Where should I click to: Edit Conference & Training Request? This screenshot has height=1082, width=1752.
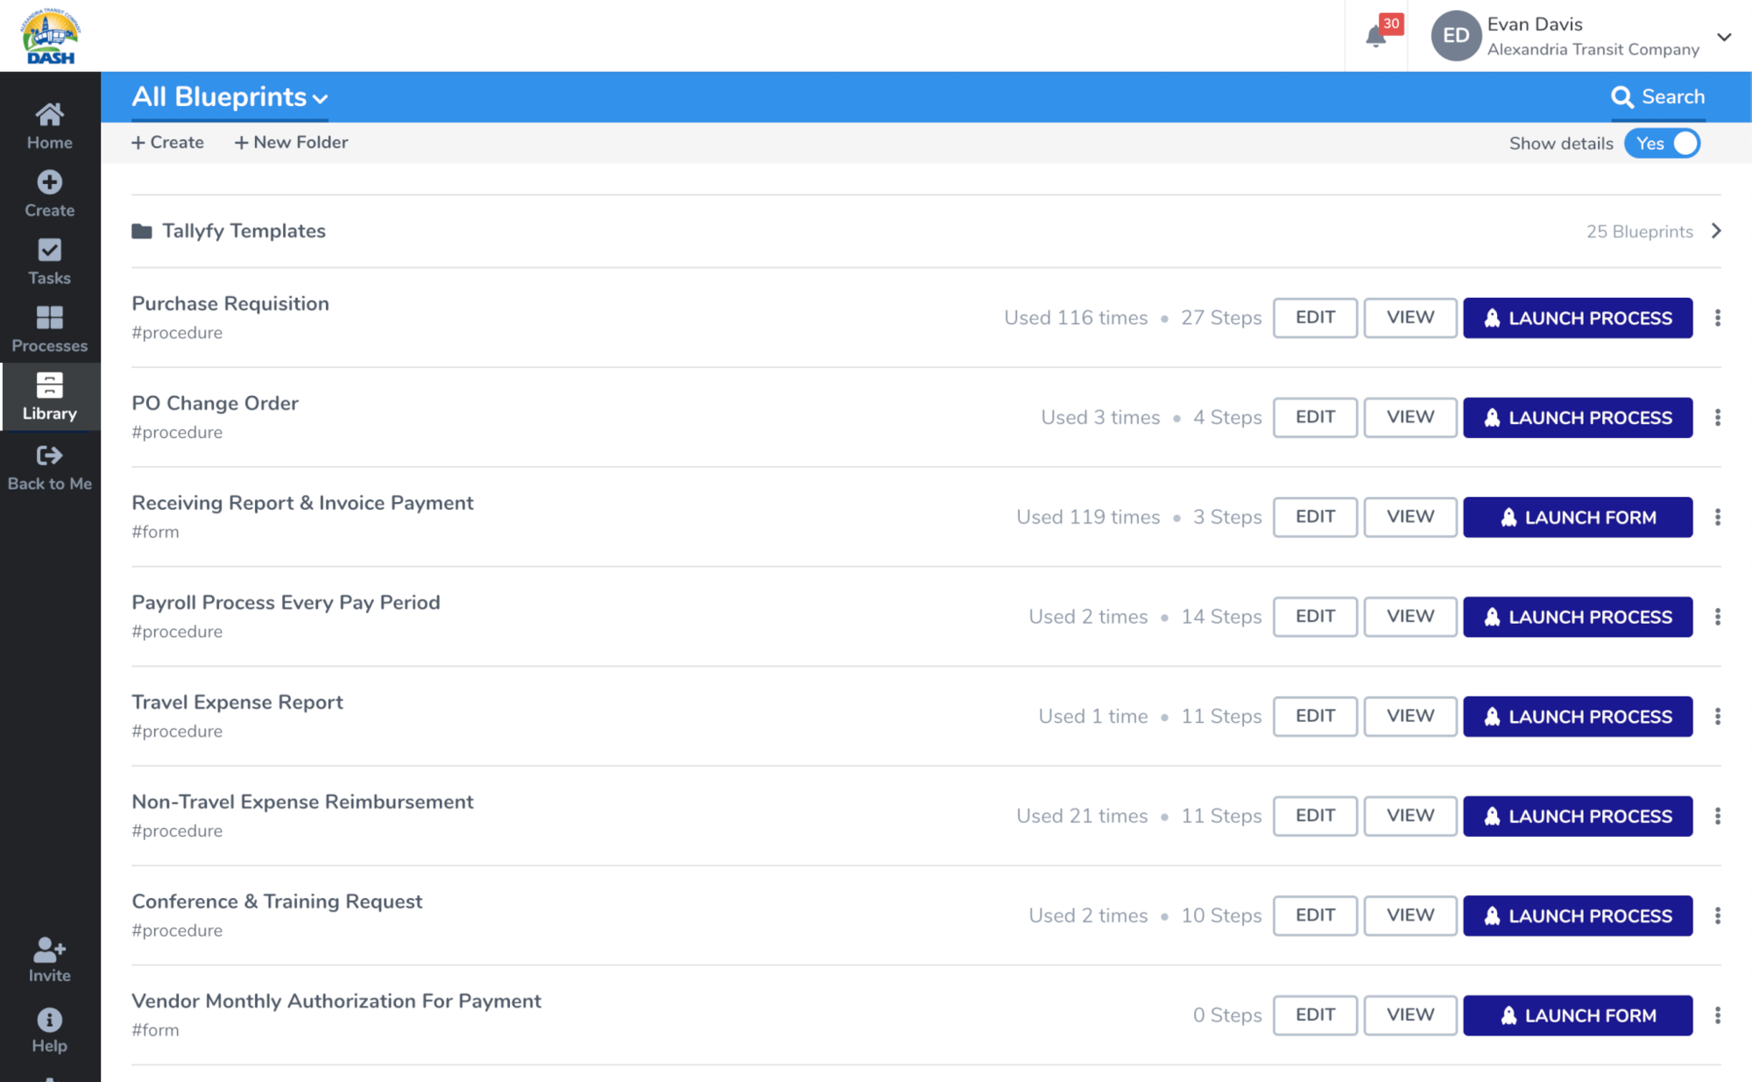pyautogui.click(x=1315, y=916)
